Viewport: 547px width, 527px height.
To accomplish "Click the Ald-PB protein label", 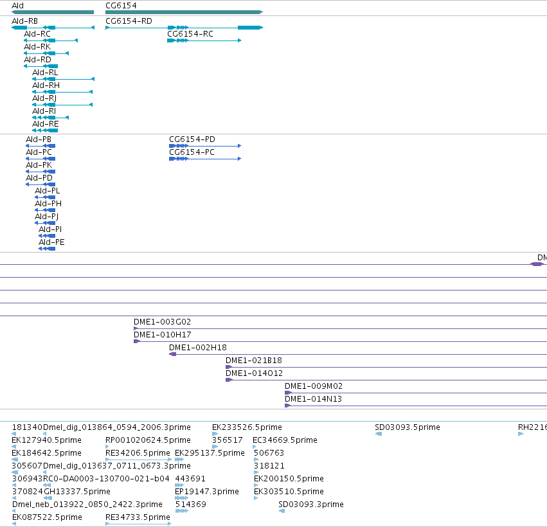I will [x=39, y=139].
